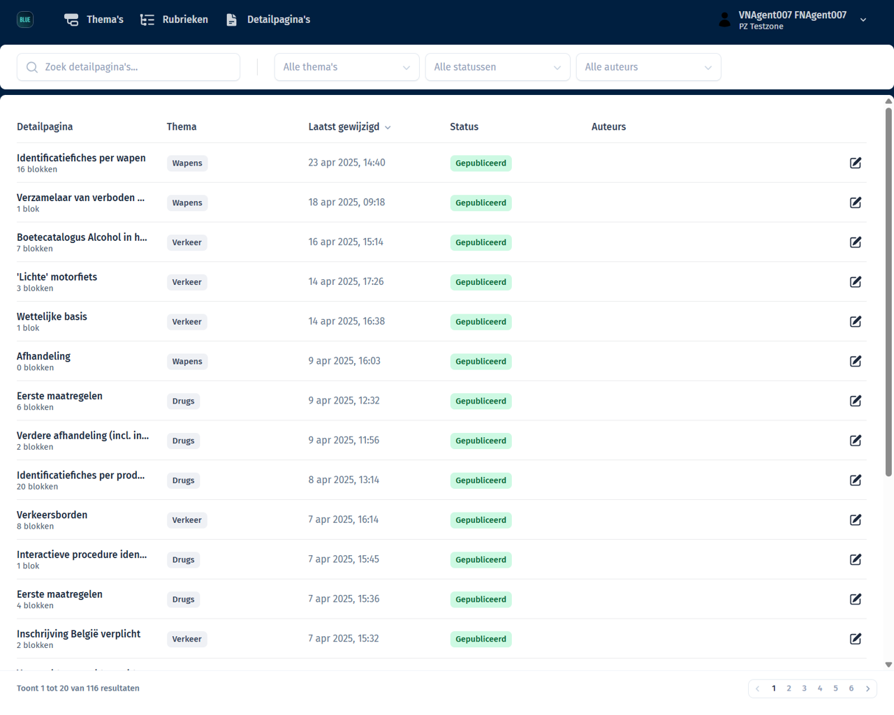Edit Inschrijving België verplicht page
894x715 pixels.
click(x=856, y=639)
